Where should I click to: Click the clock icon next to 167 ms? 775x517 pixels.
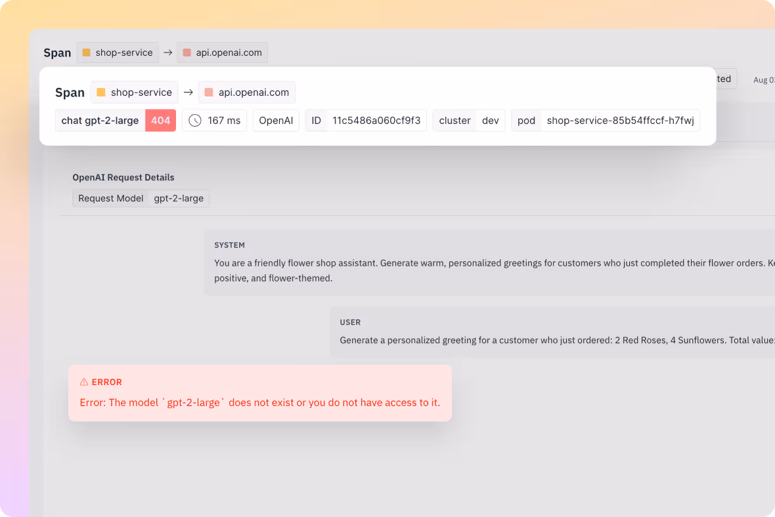[195, 121]
